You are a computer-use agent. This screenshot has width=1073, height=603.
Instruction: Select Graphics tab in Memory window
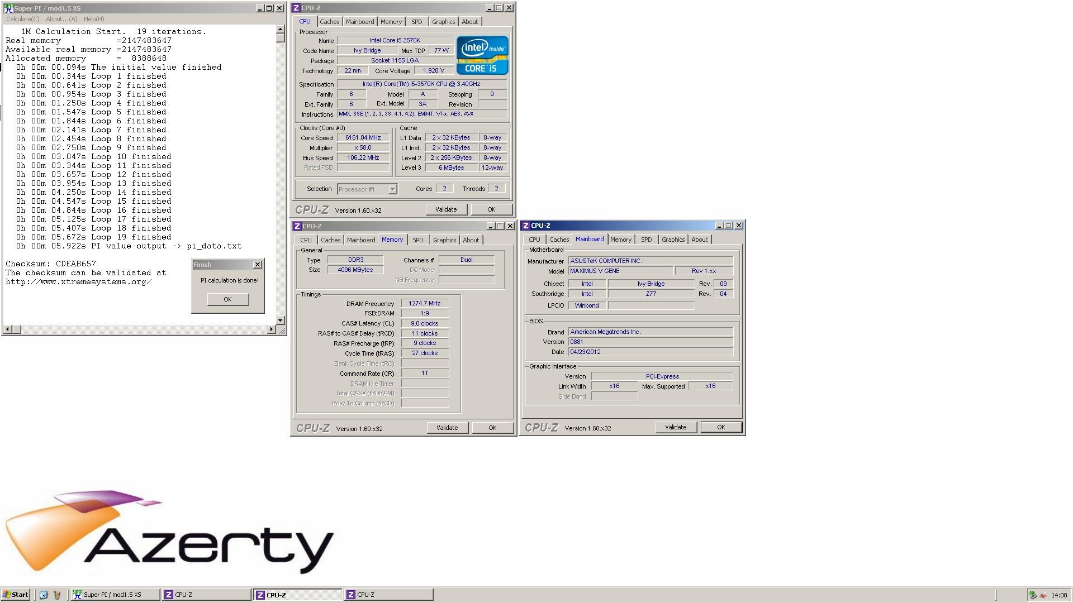point(444,240)
